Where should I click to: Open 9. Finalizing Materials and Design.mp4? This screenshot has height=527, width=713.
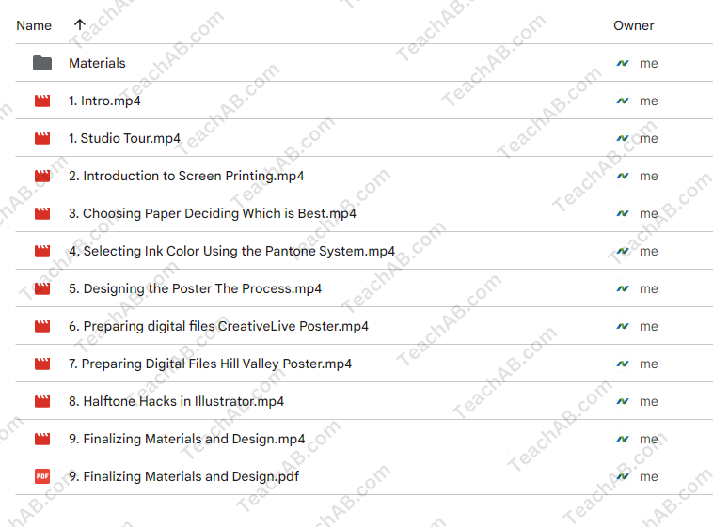pos(187,439)
